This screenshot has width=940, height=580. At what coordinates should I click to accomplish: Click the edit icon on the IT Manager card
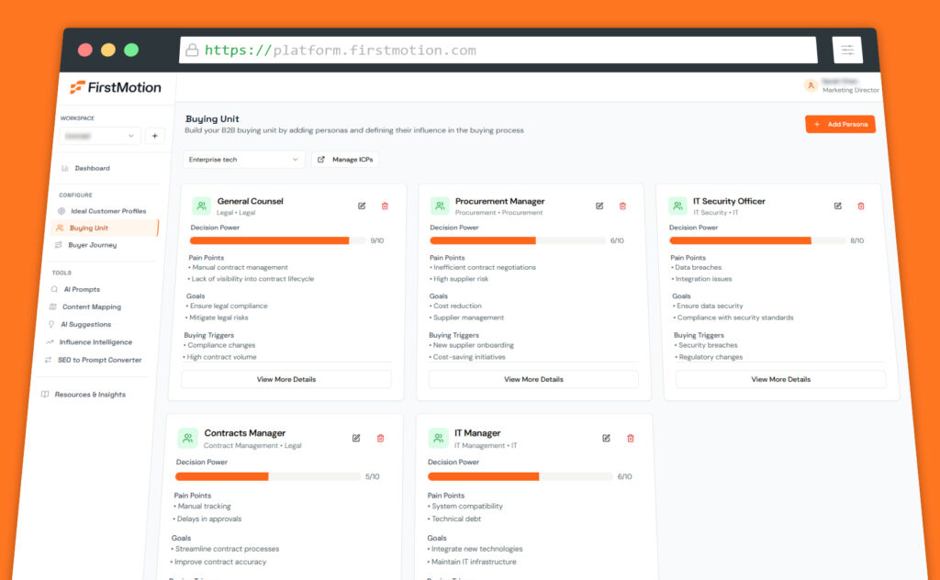(606, 438)
